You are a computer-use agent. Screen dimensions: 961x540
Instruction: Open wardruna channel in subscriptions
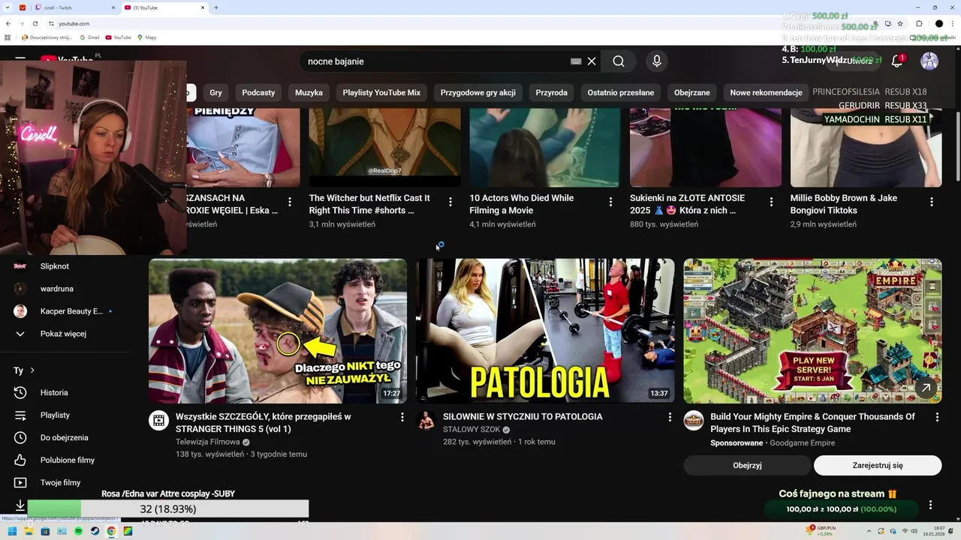[56, 289]
